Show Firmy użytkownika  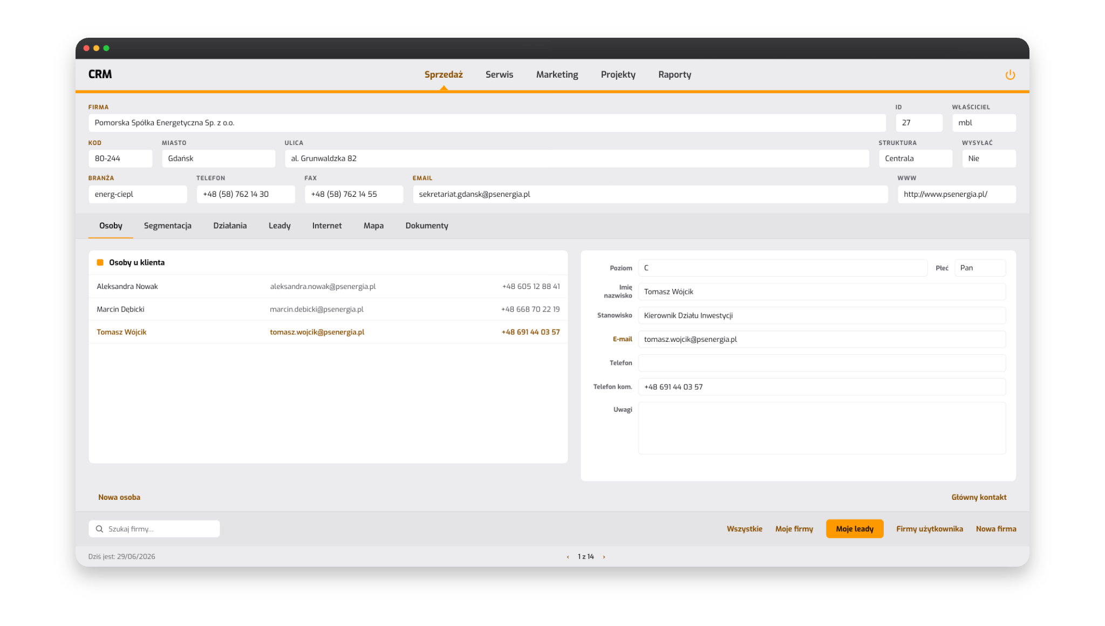(x=929, y=529)
